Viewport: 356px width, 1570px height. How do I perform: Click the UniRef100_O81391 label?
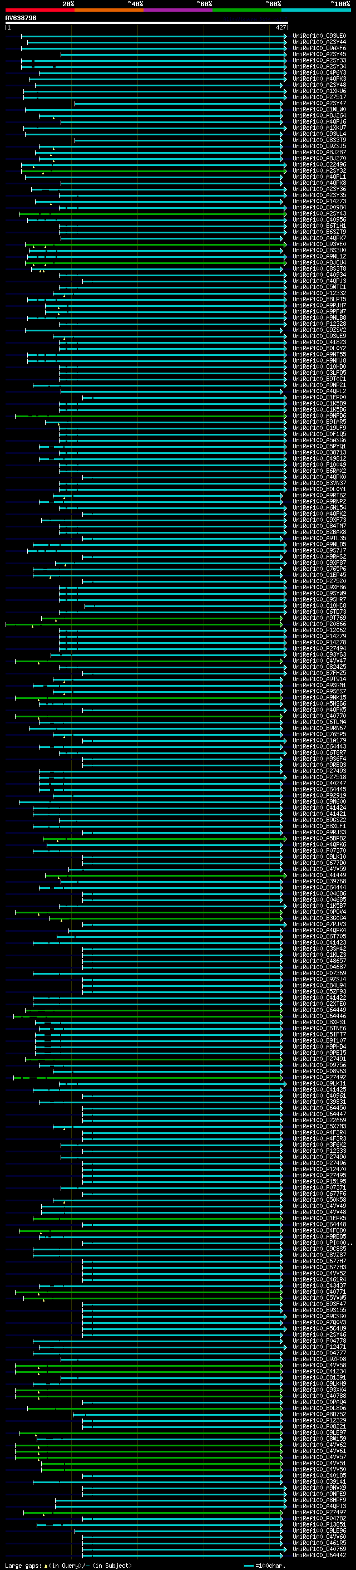click(x=319, y=1377)
